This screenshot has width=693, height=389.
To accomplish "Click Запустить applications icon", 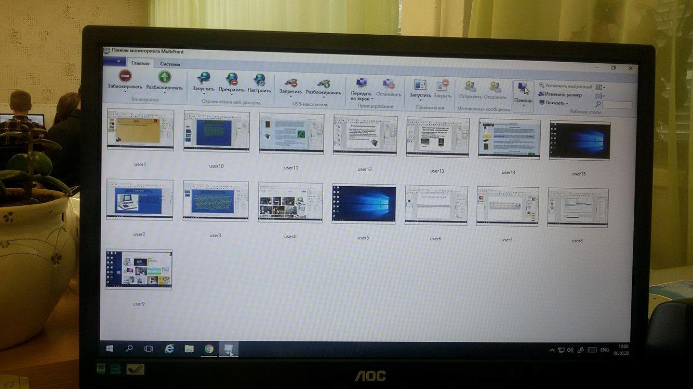I will pyautogui.click(x=420, y=85).
